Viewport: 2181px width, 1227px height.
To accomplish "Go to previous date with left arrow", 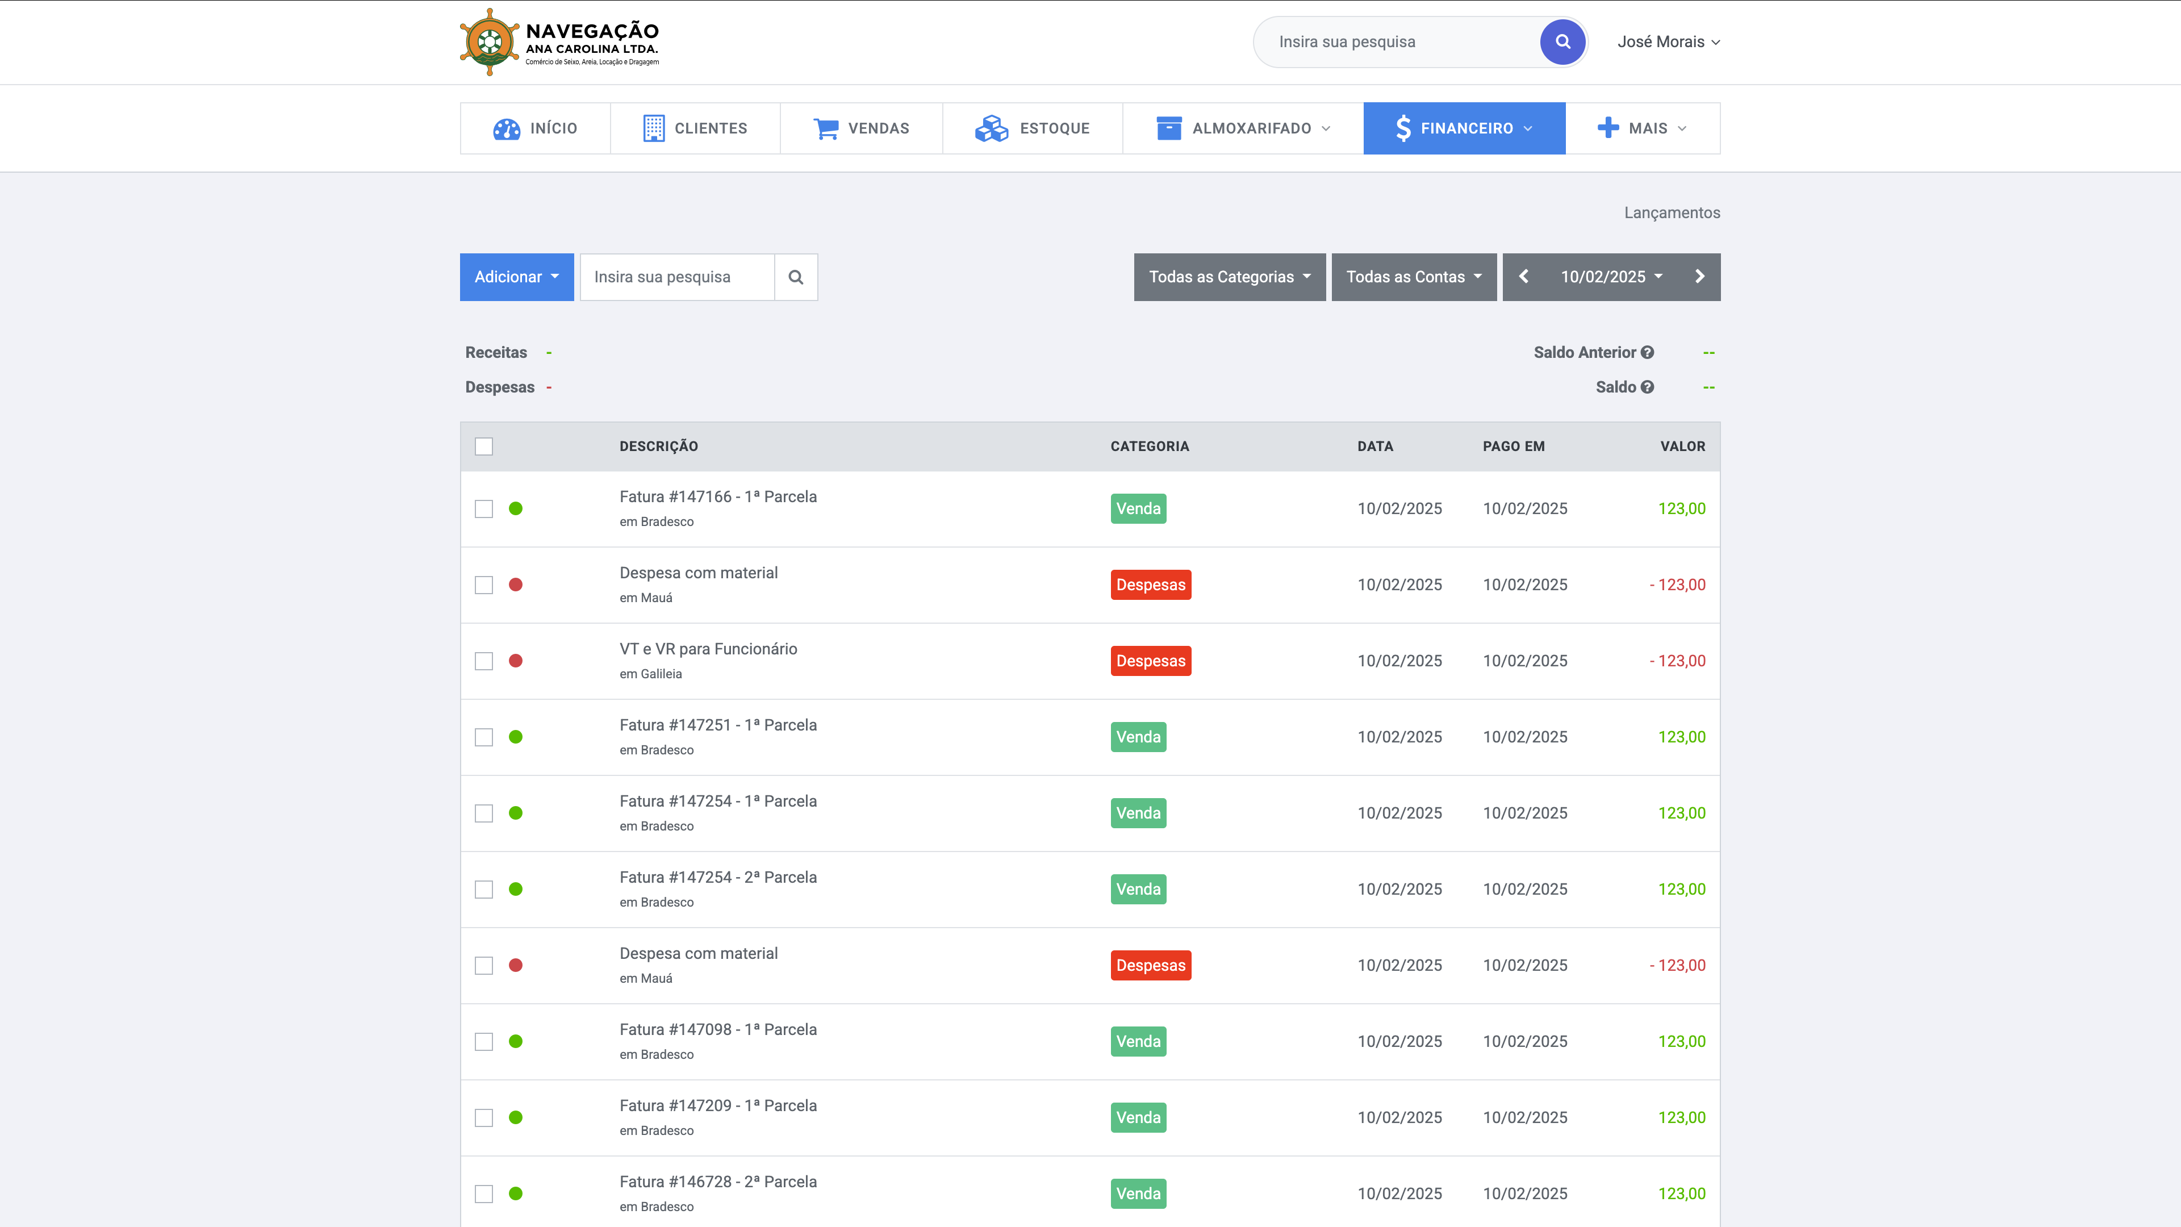I will coord(1524,277).
